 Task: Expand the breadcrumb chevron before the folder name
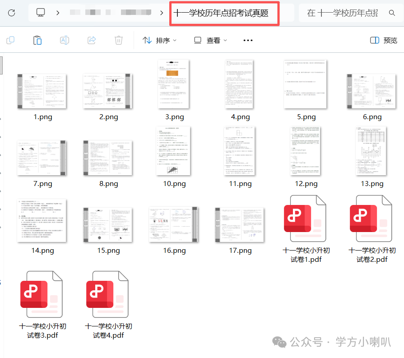click(161, 13)
